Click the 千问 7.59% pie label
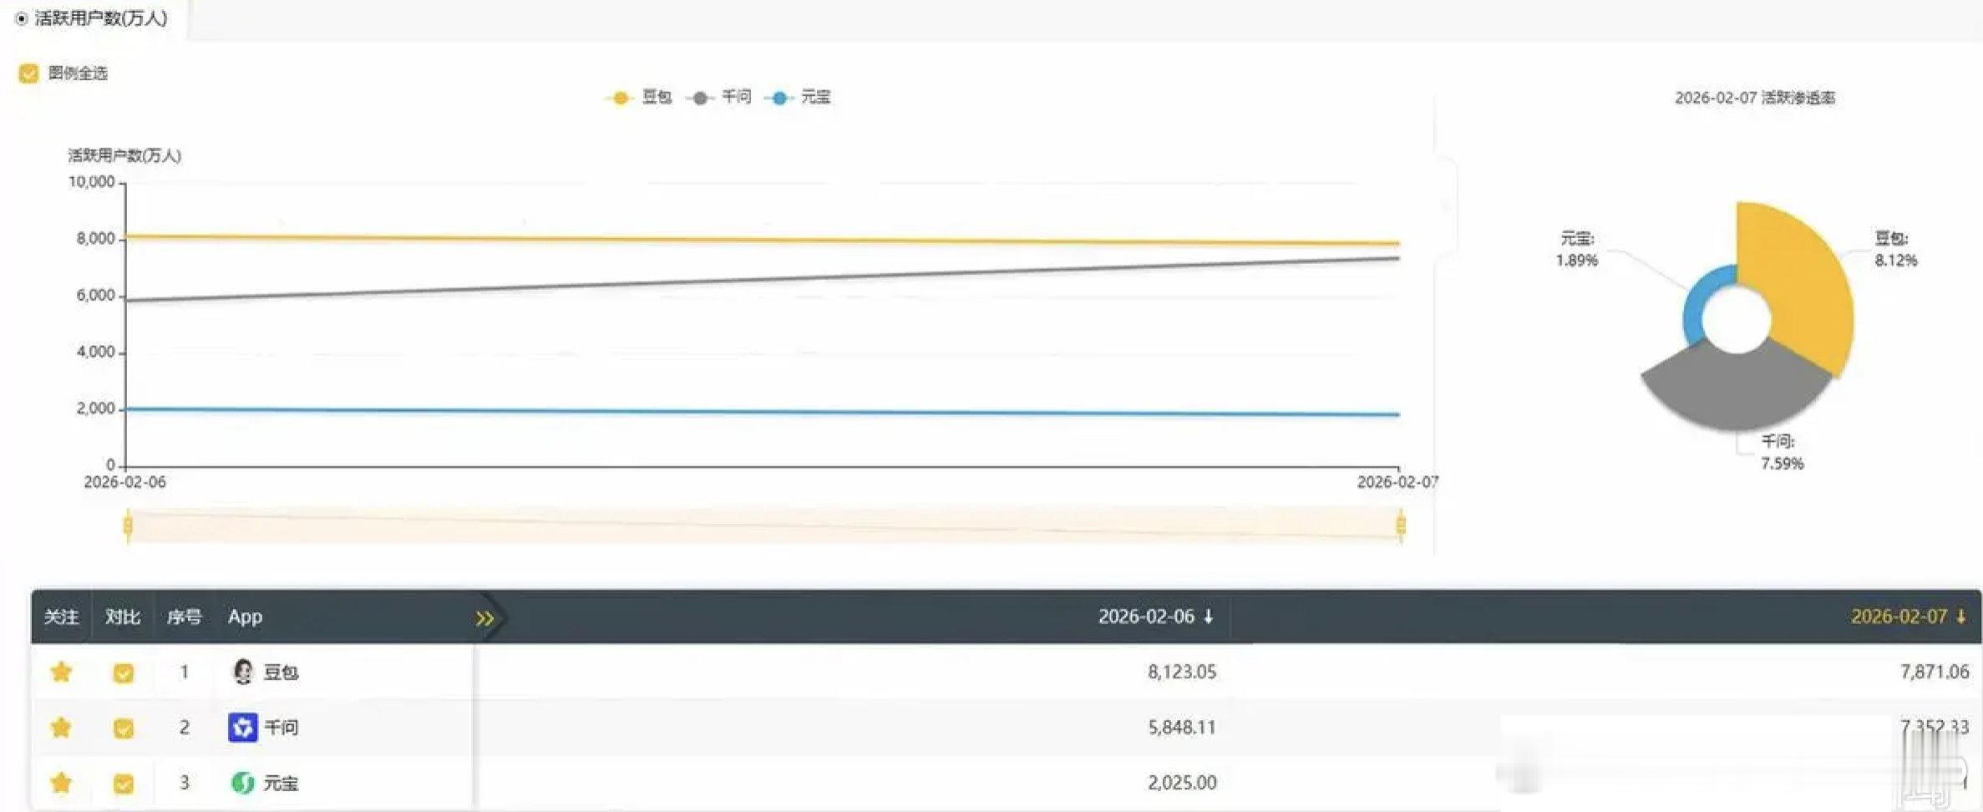 1782,452
